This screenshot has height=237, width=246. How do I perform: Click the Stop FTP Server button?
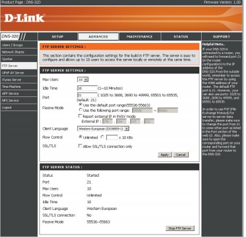[x=180, y=228]
